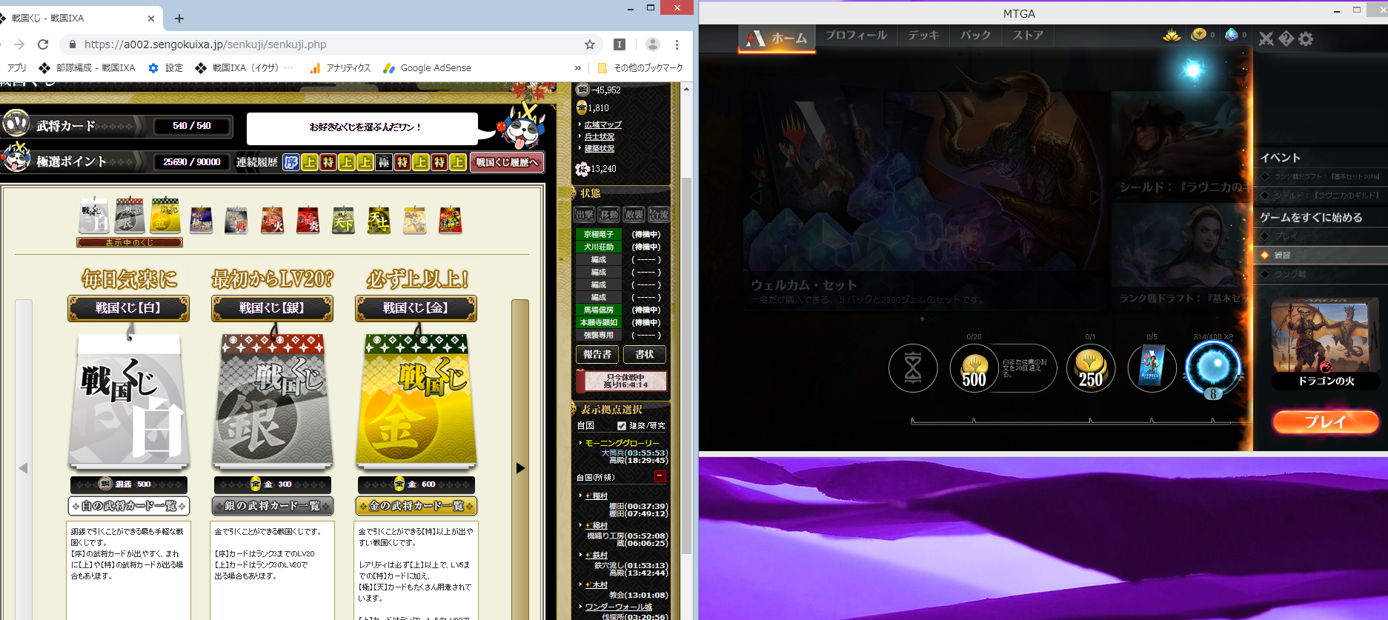Click the Chrome extension icon beside the star
This screenshot has width=1388, height=620.
[x=620, y=44]
